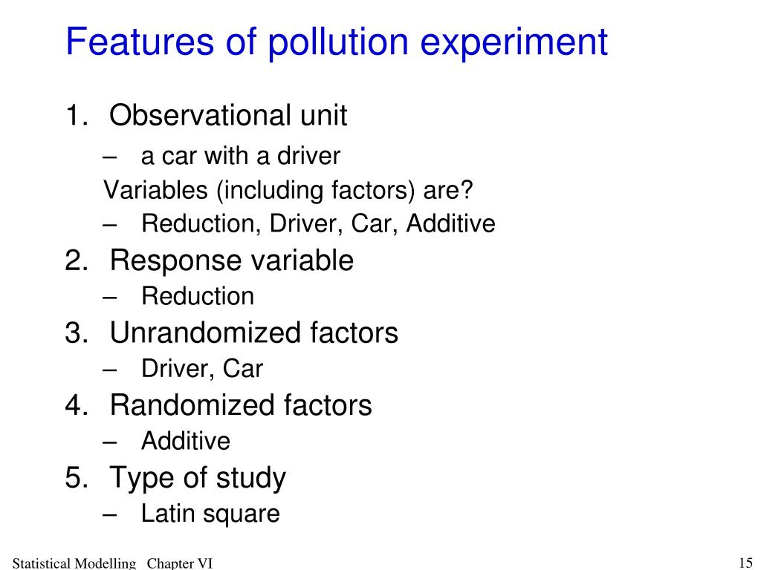Select the 'Unrandomized factors' heading
This screenshot has width=761, height=570.
pos(254,332)
